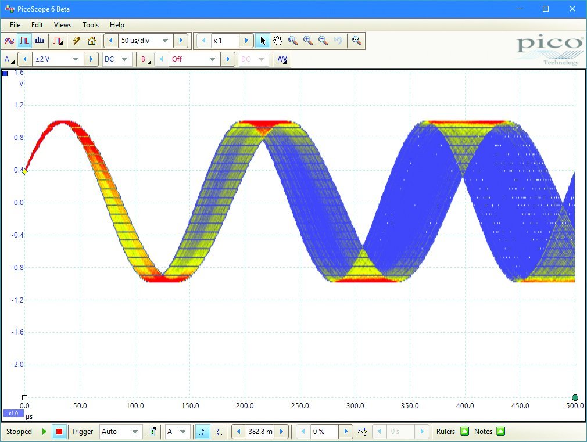The image size is (587, 442).
Task: Open the 50 µs/div timebase dropdown
Action: [146, 41]
